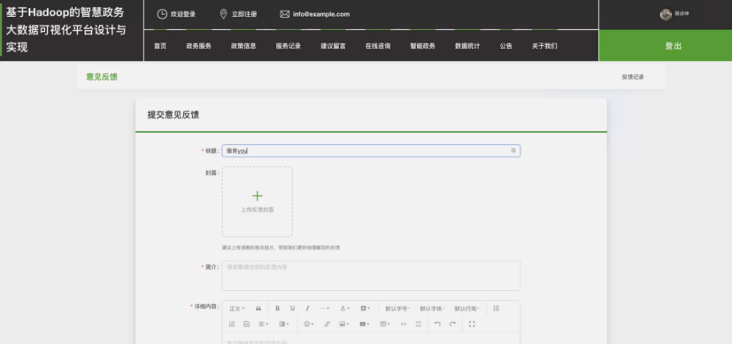This screenshot has height=344, width=732.
Task: Toggle bold formatting in the editor
Action: 277,309
